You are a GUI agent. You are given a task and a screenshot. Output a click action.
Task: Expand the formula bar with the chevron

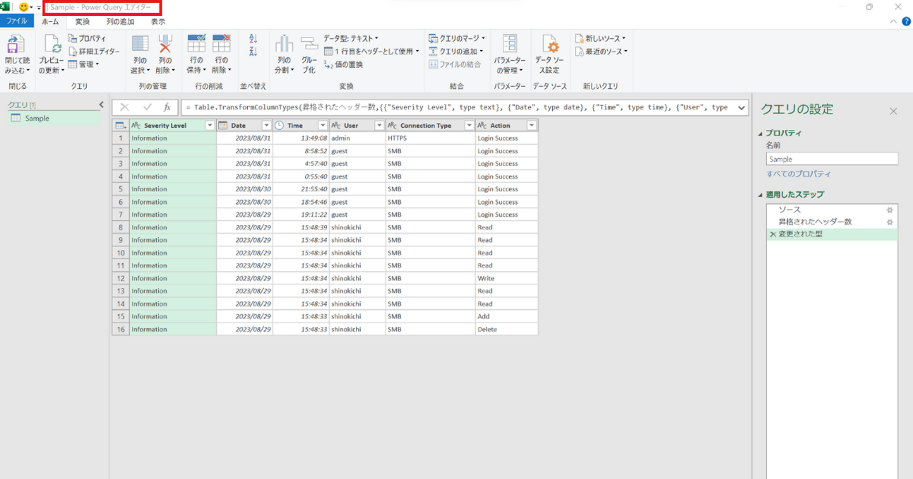[741, 108]
